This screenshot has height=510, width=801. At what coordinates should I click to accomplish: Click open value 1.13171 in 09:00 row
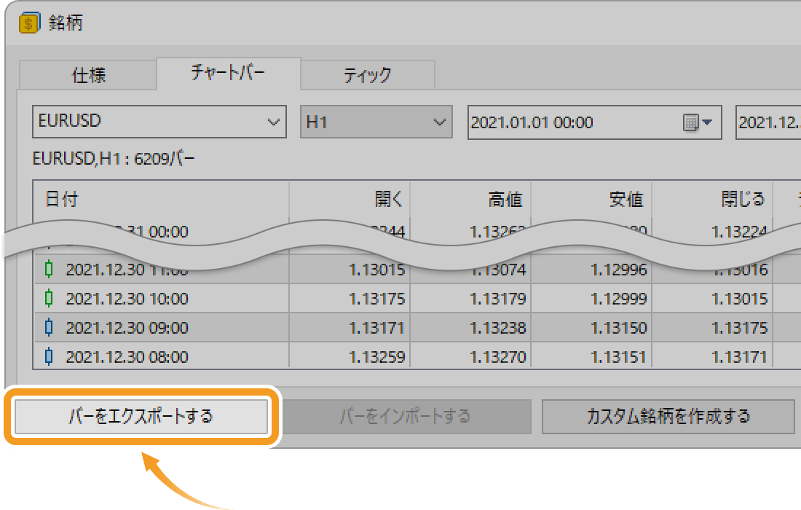pyautogui.click(x=377, y=328)
